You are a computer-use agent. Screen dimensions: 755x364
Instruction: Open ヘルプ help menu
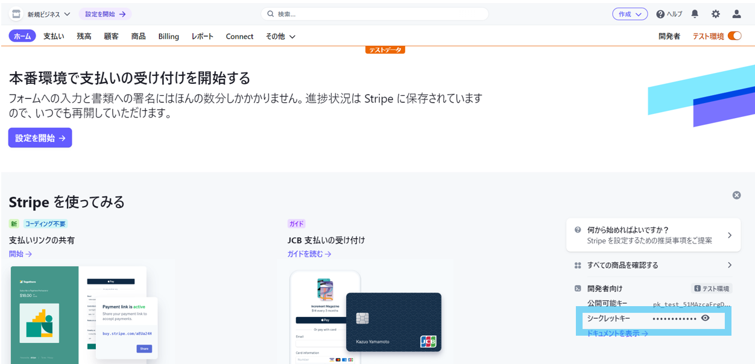point(669,14)
